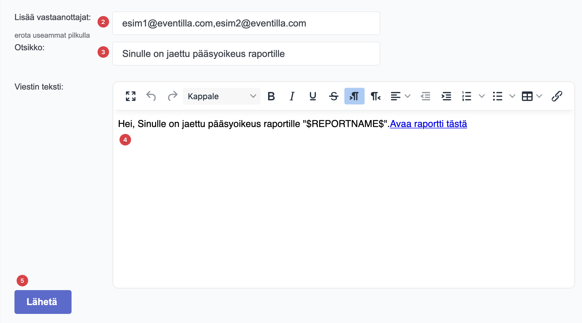Expand numbered list style options
This screenshot has height=323, width=582.
point(482,96)
